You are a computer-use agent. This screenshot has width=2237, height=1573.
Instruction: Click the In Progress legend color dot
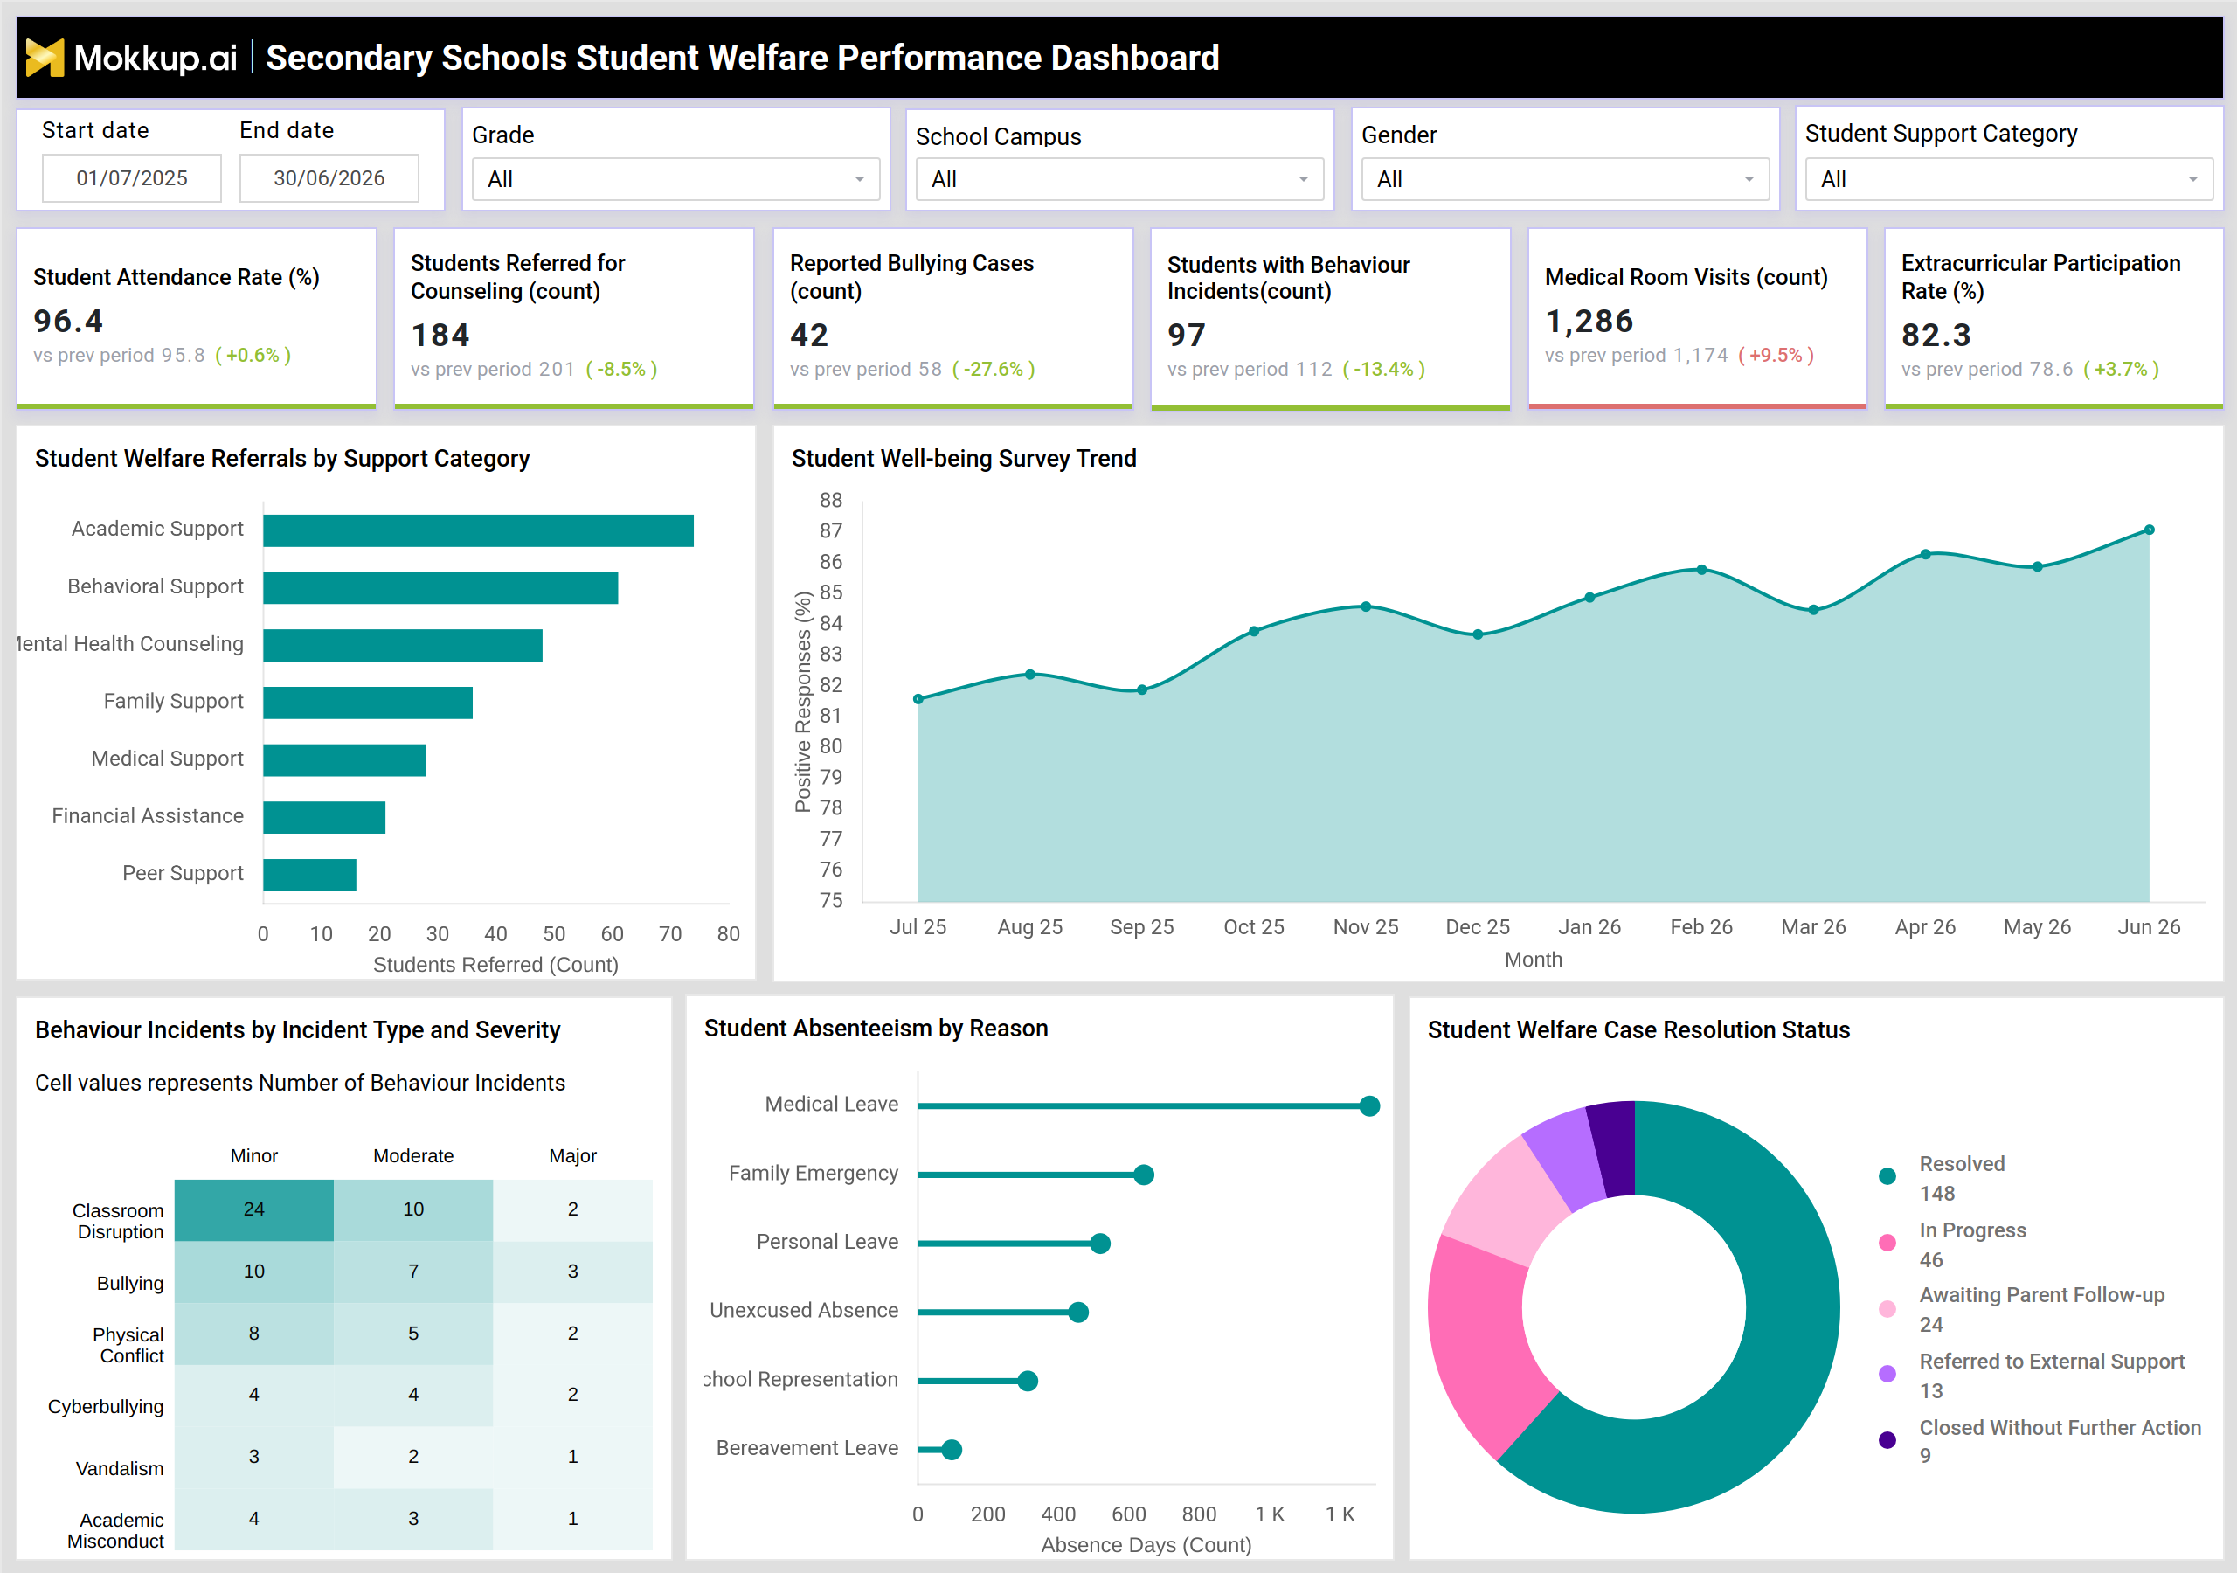[x=1887, y=1243]
